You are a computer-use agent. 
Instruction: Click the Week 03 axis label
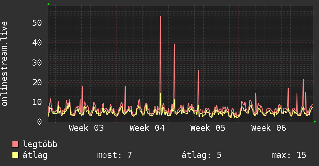(86, 128)
